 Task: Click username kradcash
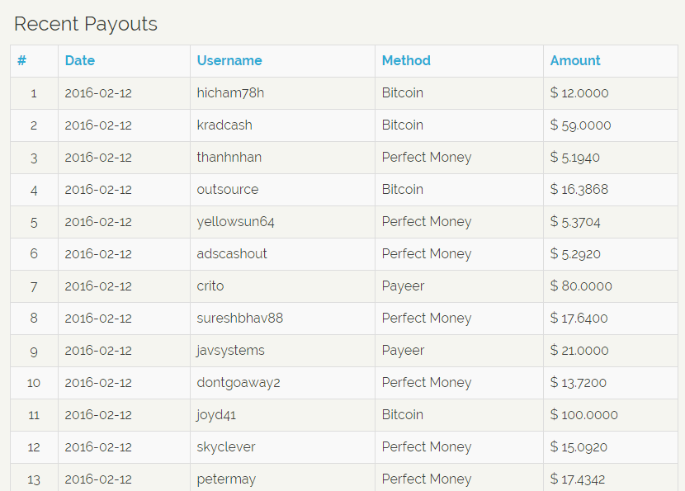(224, 125)
